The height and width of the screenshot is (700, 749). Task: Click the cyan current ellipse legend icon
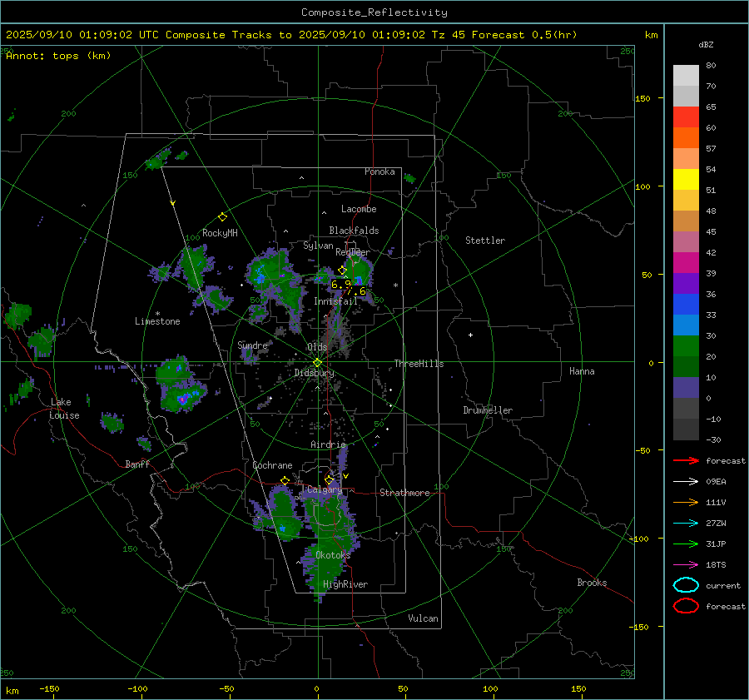click(x=686, y=585)
